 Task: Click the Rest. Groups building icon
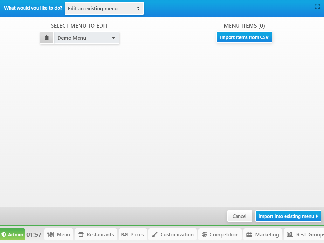[x=290, y=235]
